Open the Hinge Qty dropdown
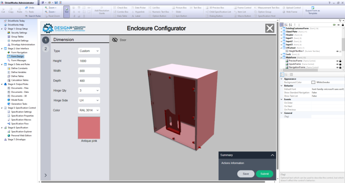Viewport: 345px width, 183px height. tap(89, 90)
